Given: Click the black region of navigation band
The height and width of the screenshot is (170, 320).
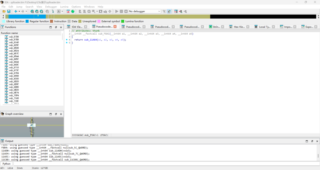Looking at the screenshot, I should tap(263, 17).
